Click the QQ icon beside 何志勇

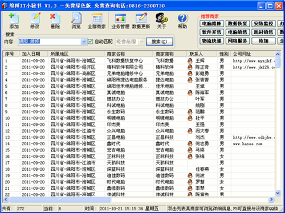pyautogui.click(x=190, y=144)
